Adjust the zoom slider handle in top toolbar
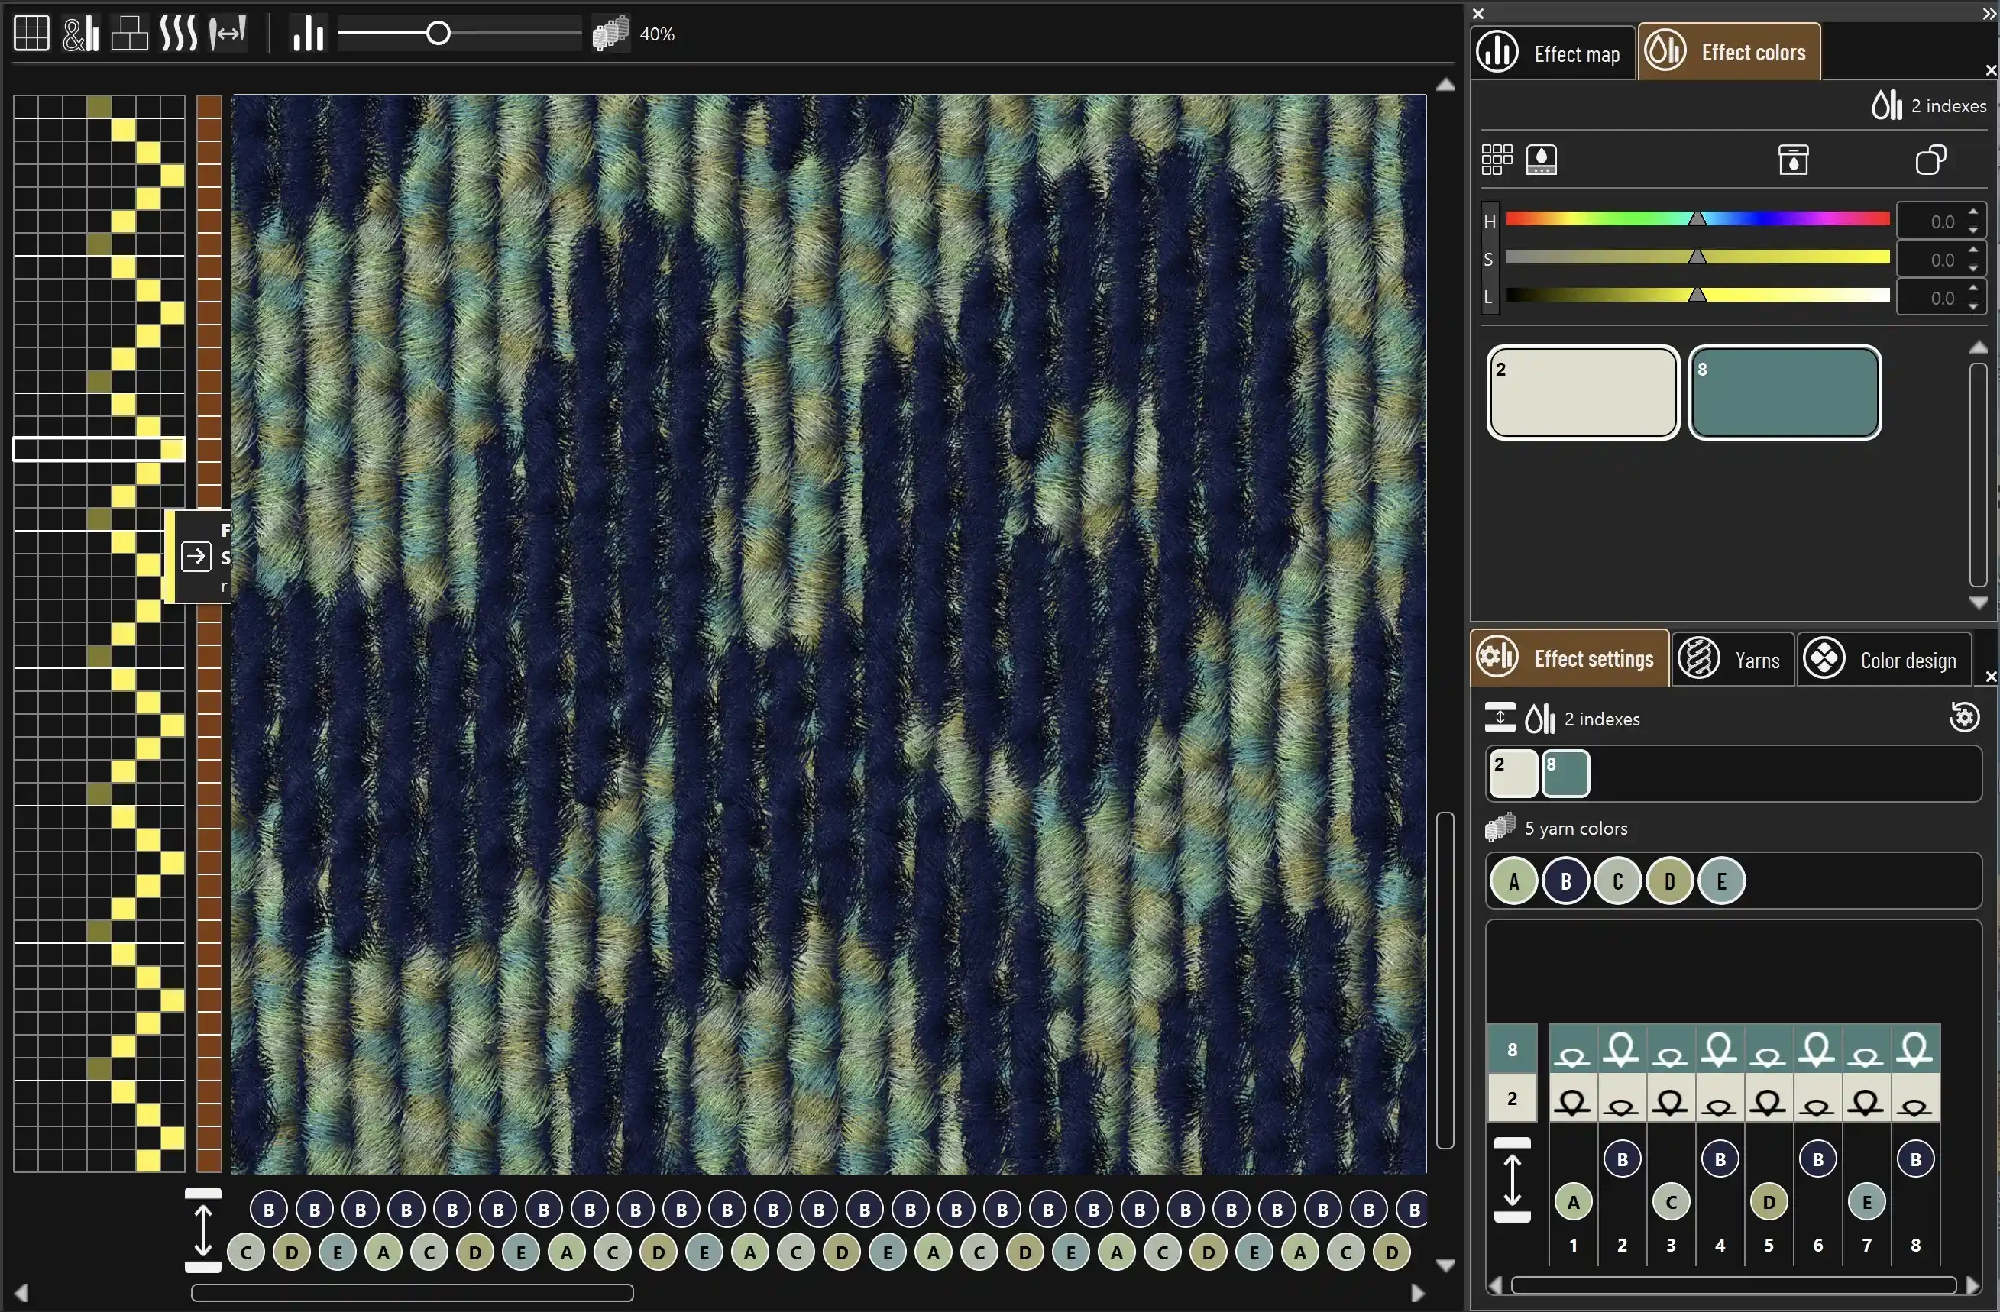Image resolution: width=2000 pixels, height=1312 pixels. click(x=438, y=34)
